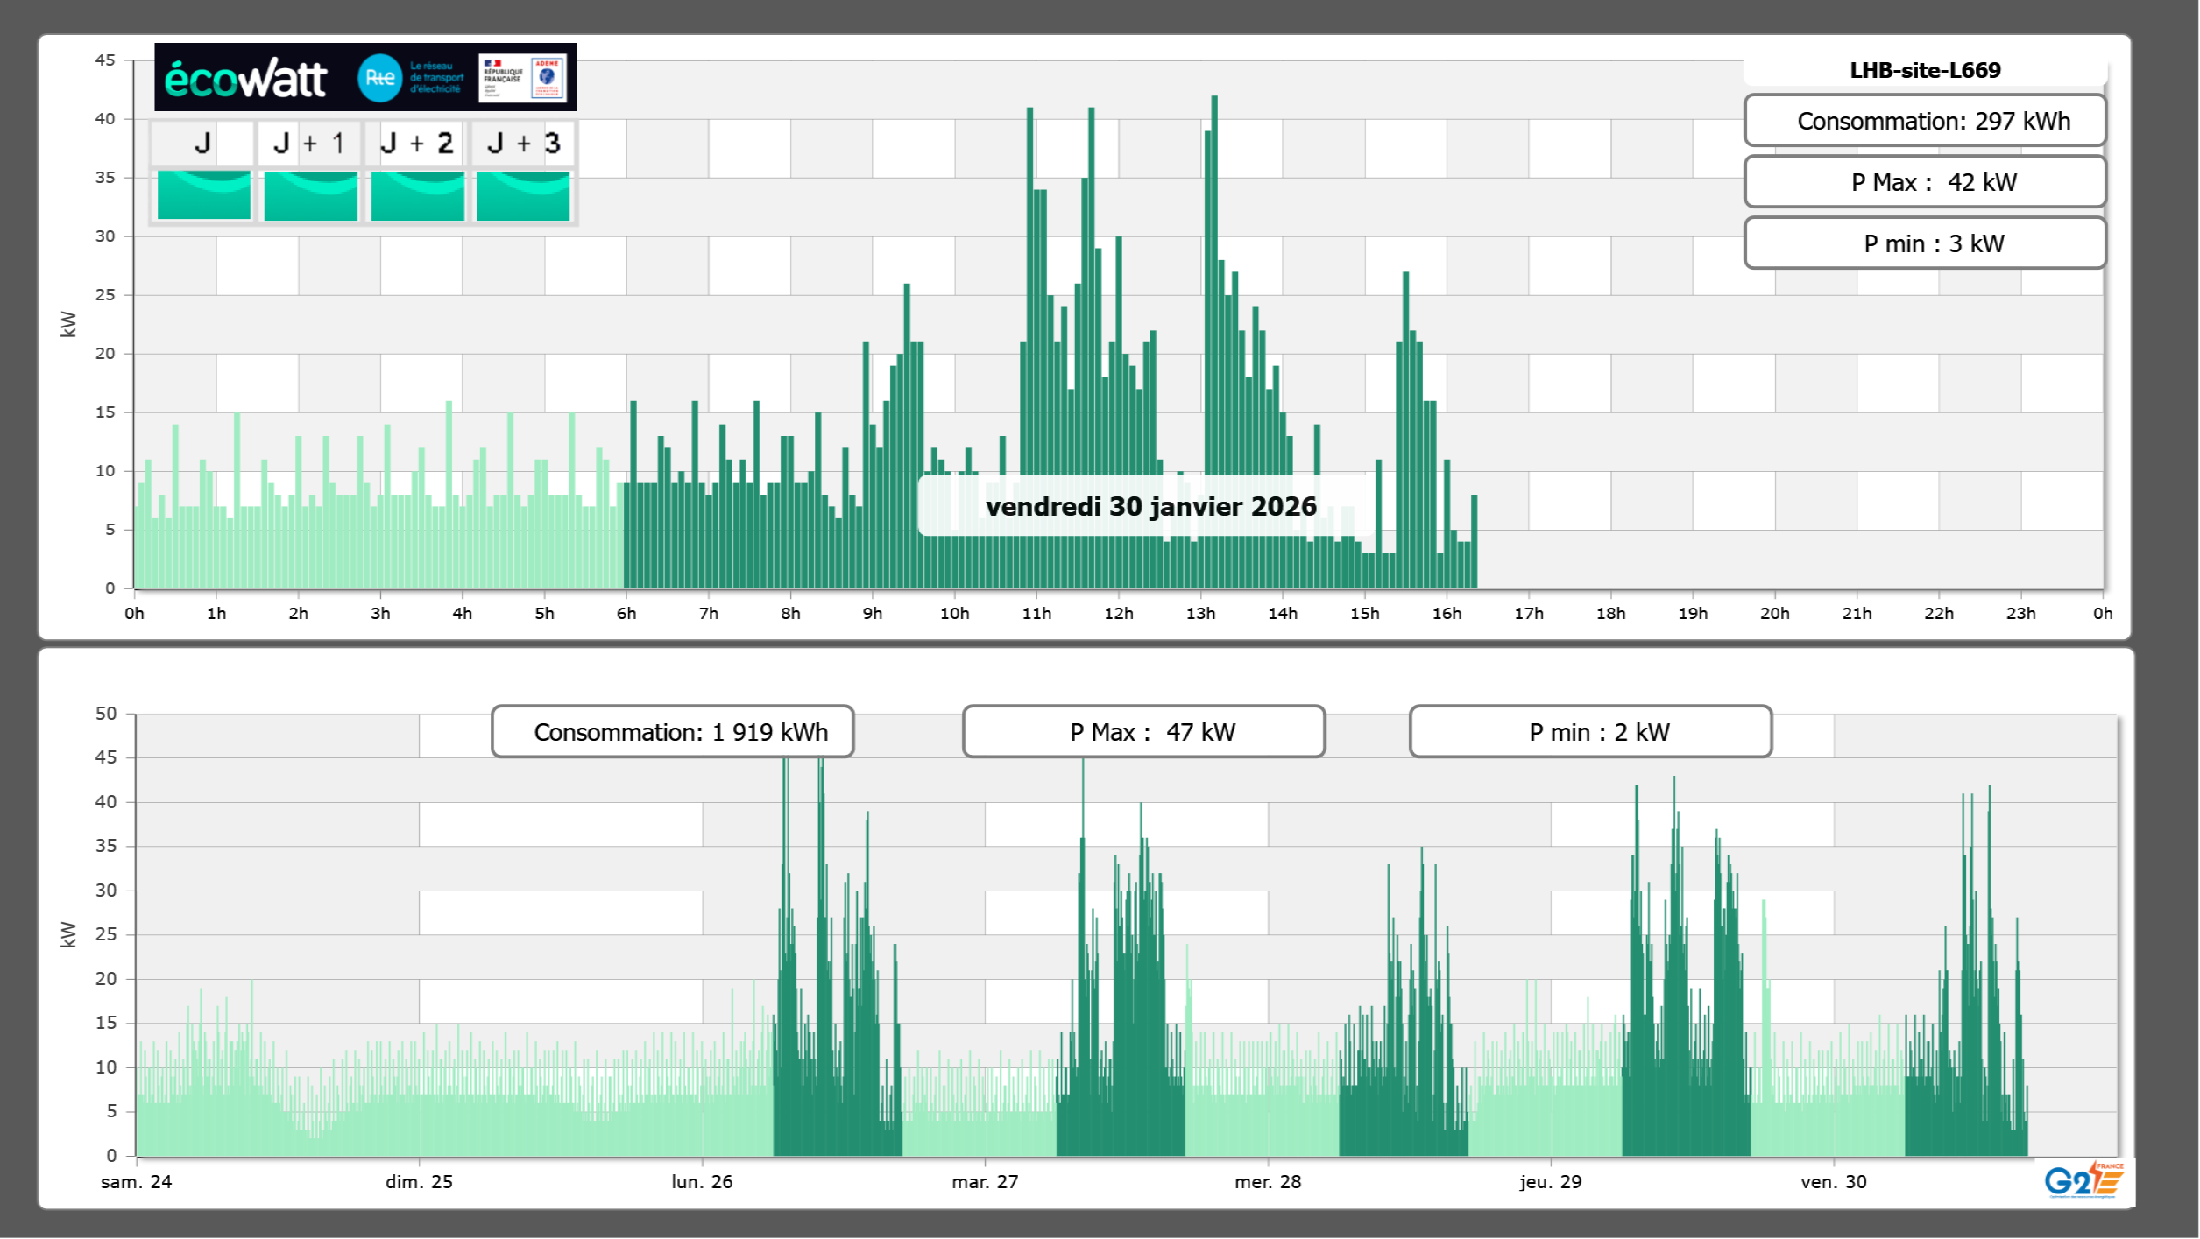The width and height of the screenshot is (2200, 1239).
Task: Click the écoWatt logo
Action: coord(245,79)
